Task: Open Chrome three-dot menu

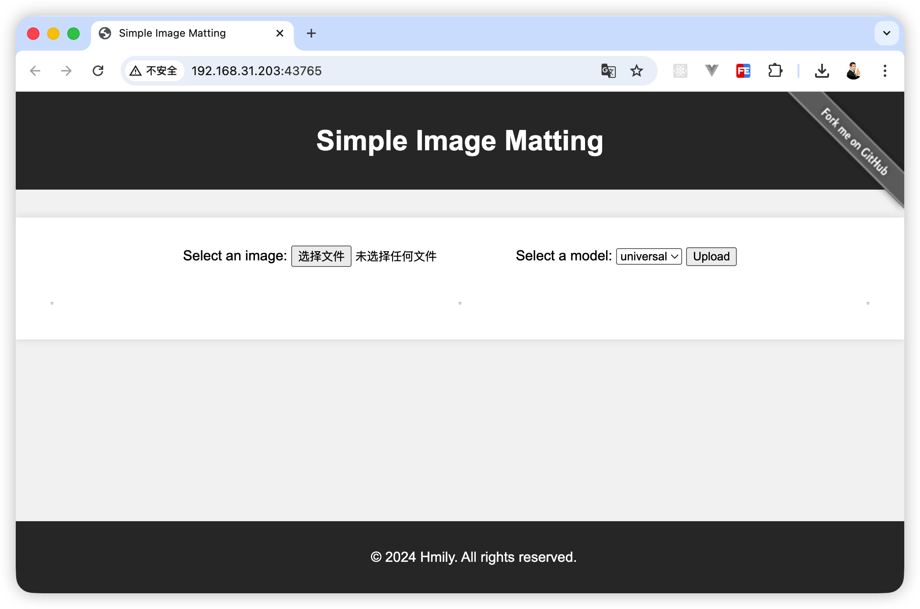Action: (x=885, y=71)
